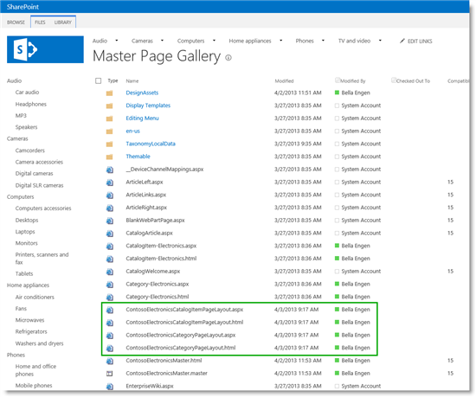Open ContosoElectronicsCategoryPageLayout.aspx file name
The image size is (476, 397).
[x=181, y=335]
